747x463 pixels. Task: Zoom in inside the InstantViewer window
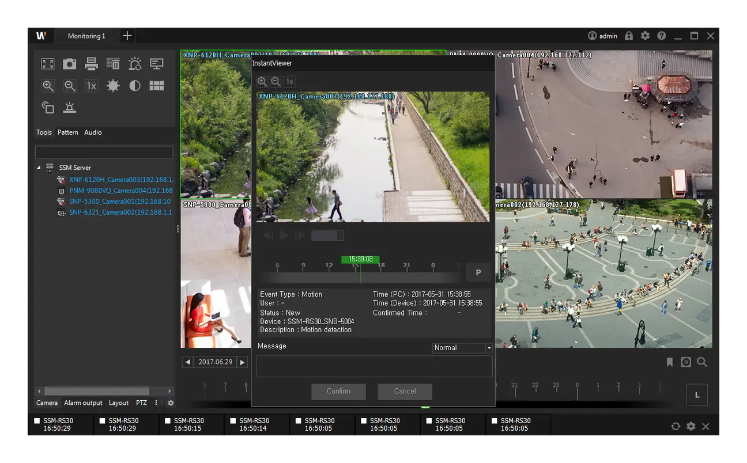coord(262,82)
